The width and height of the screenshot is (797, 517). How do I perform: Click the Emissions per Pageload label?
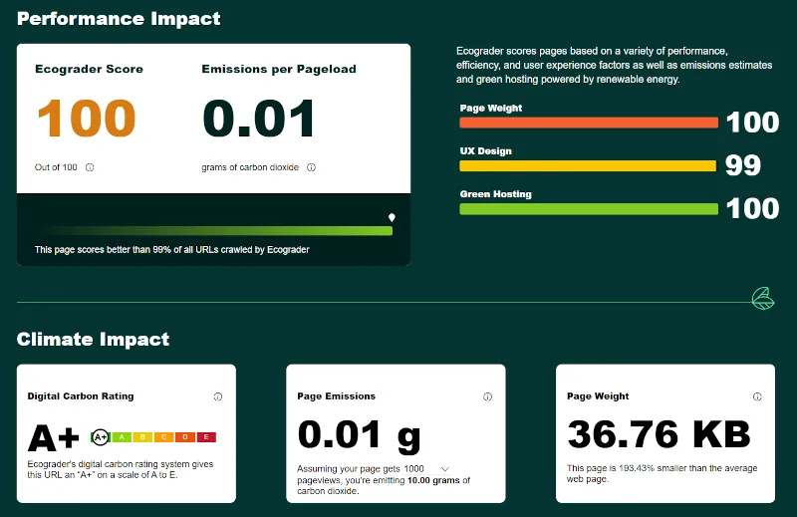coord(279,69)
